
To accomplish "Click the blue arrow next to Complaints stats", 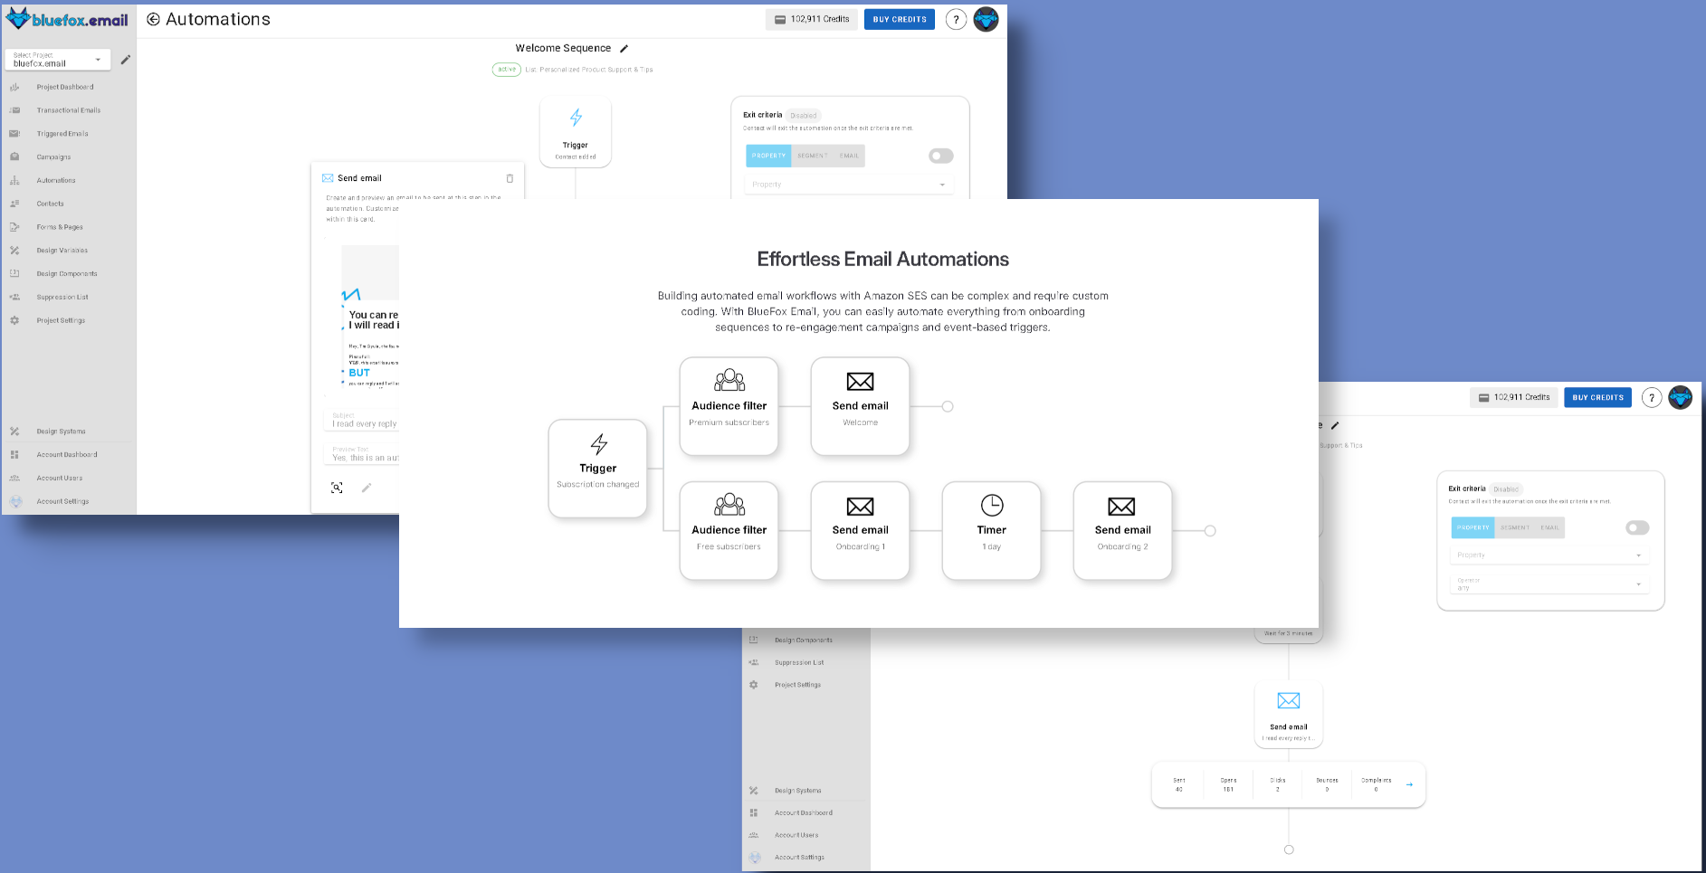I will pos(1409,784).
